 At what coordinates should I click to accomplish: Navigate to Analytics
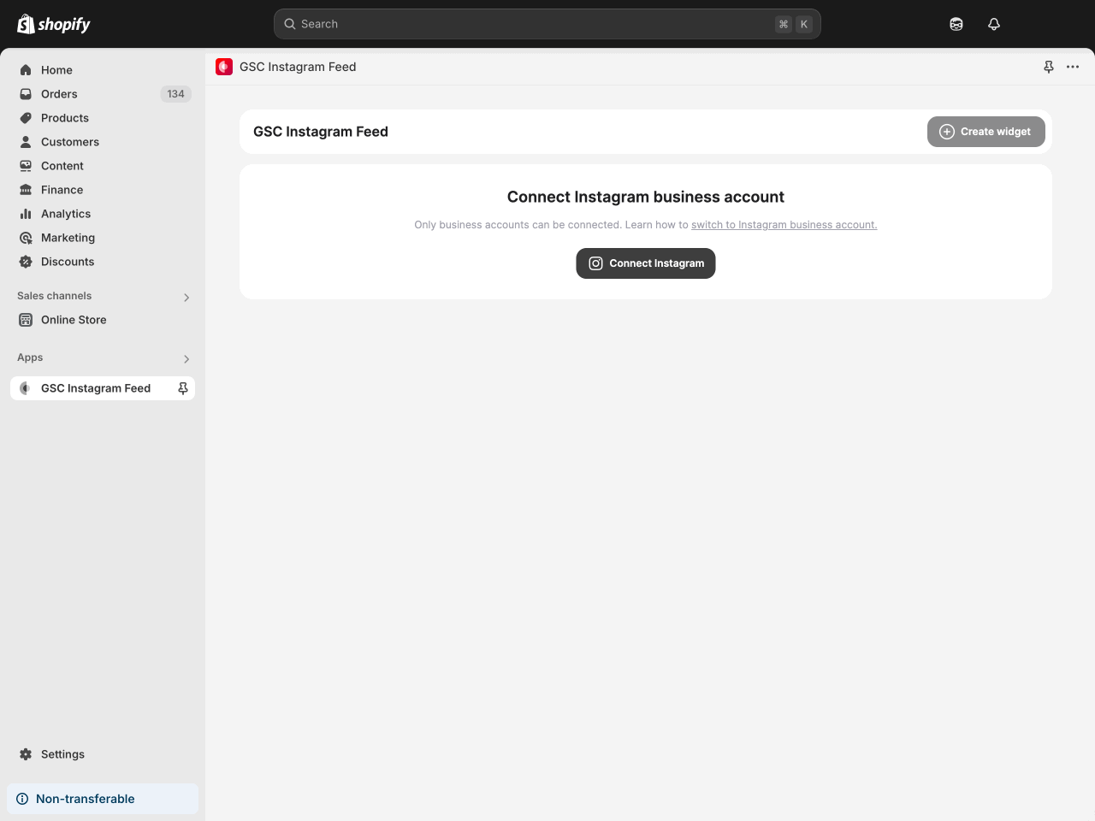click(65, 214)
